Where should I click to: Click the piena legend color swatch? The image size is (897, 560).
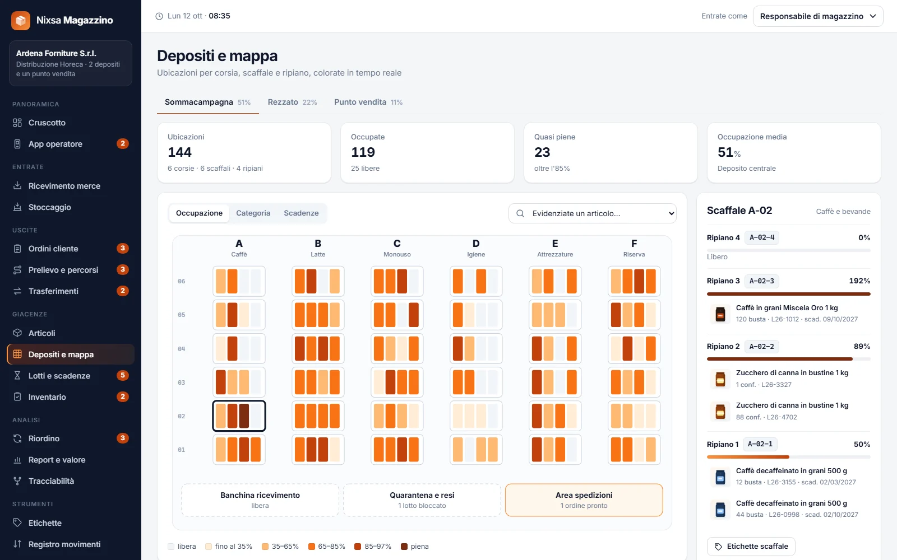coord(404,547)
